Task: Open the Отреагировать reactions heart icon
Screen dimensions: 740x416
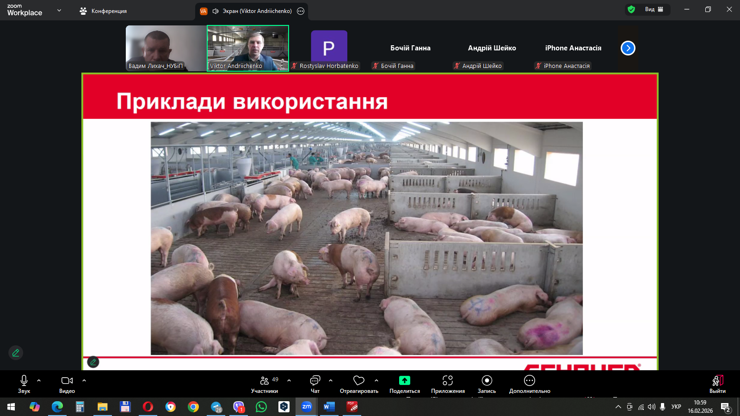Action: coord(359,380)
